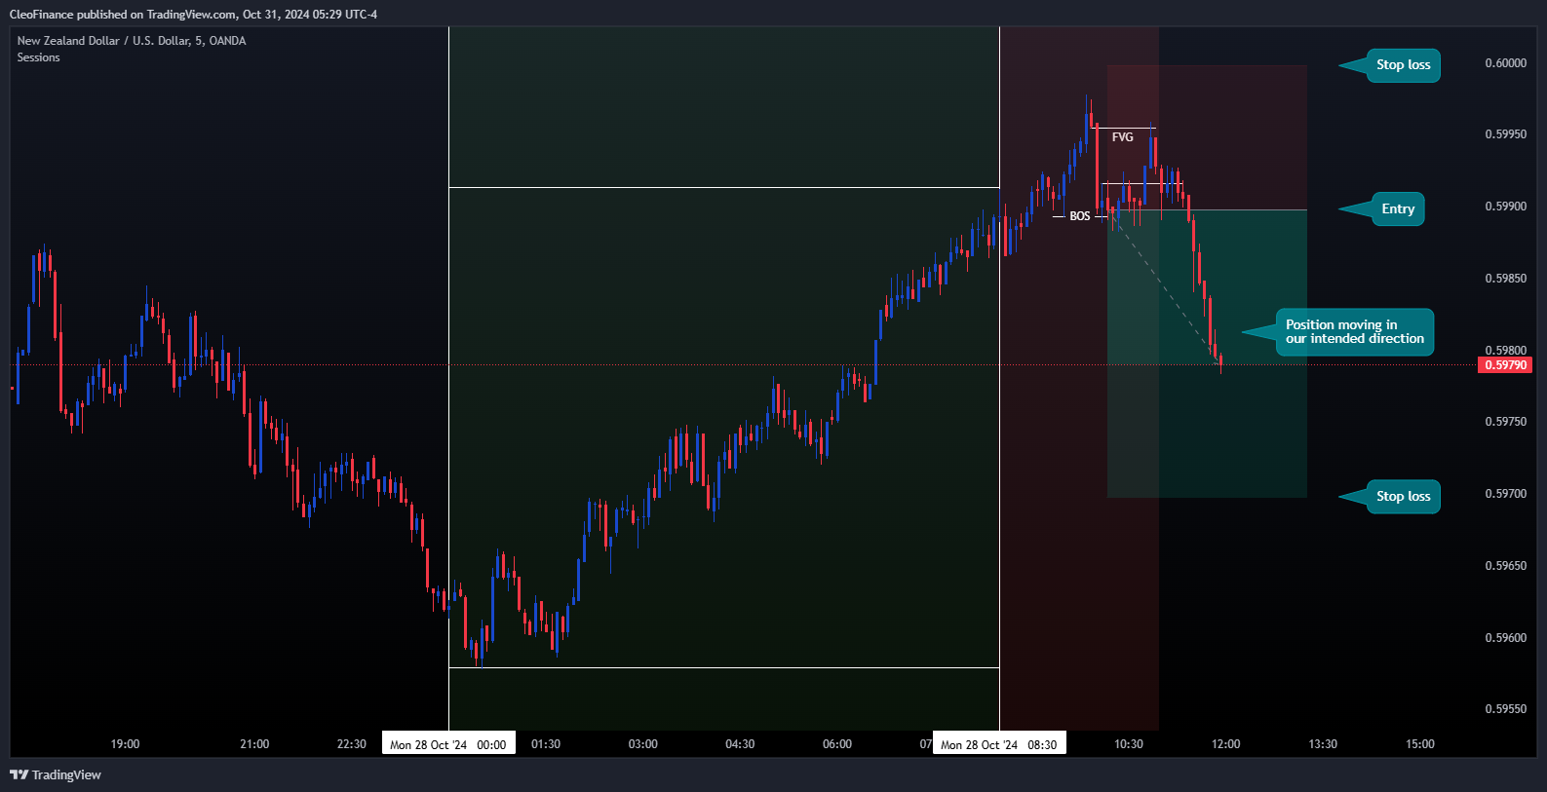Click the 0.60000 price axis label

pyautogui.click(x=1505, y=63)
